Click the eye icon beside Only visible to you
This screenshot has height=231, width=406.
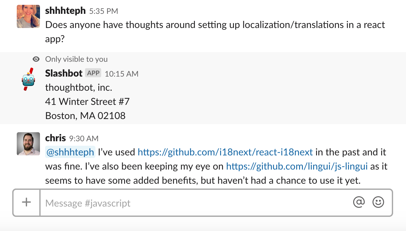point(36,59)
